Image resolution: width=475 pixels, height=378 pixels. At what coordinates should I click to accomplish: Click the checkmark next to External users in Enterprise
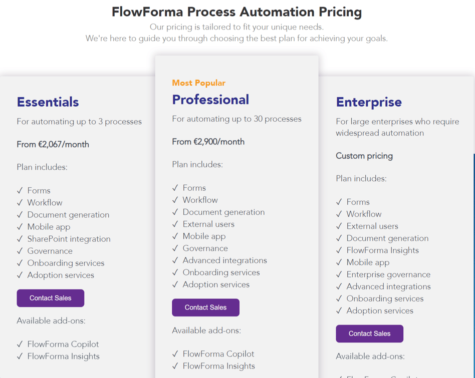click(x=339, y=226)
